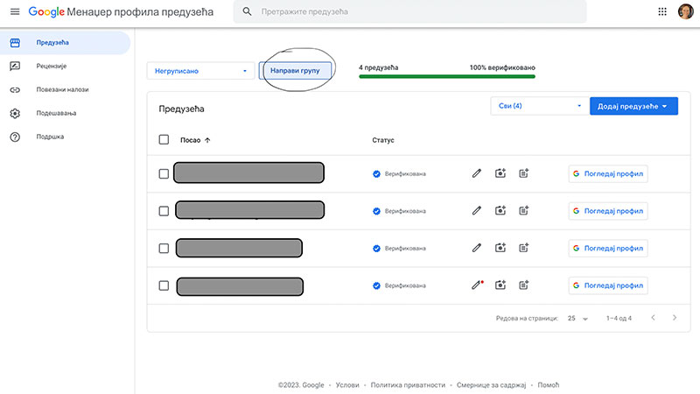The image size is (700, 394).
Task: Check the second business row checkbox
Action: [x=164, y=211]
